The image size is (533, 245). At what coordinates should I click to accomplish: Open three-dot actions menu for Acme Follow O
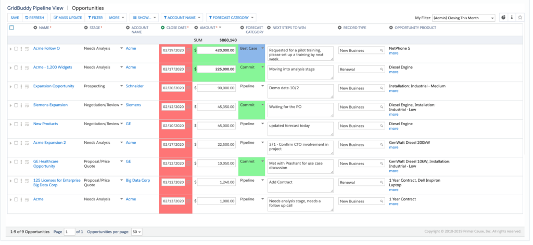[21, 49]
